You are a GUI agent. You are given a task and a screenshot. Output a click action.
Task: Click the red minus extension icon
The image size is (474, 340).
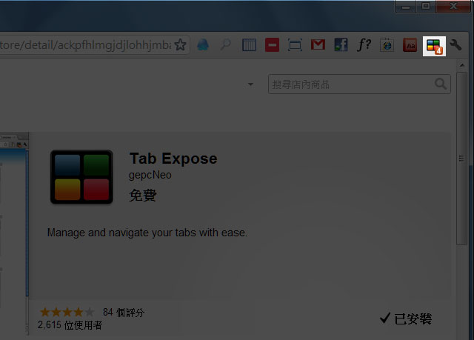coord(272,45)
